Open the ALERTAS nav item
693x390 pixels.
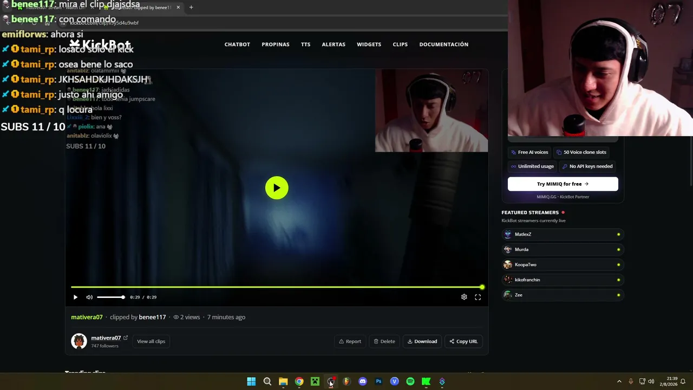334,44
